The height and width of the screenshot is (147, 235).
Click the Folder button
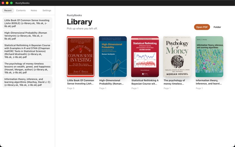[217, 27]
